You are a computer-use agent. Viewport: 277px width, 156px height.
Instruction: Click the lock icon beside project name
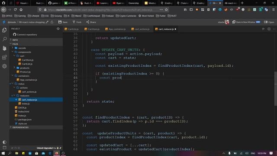[52, 22]
